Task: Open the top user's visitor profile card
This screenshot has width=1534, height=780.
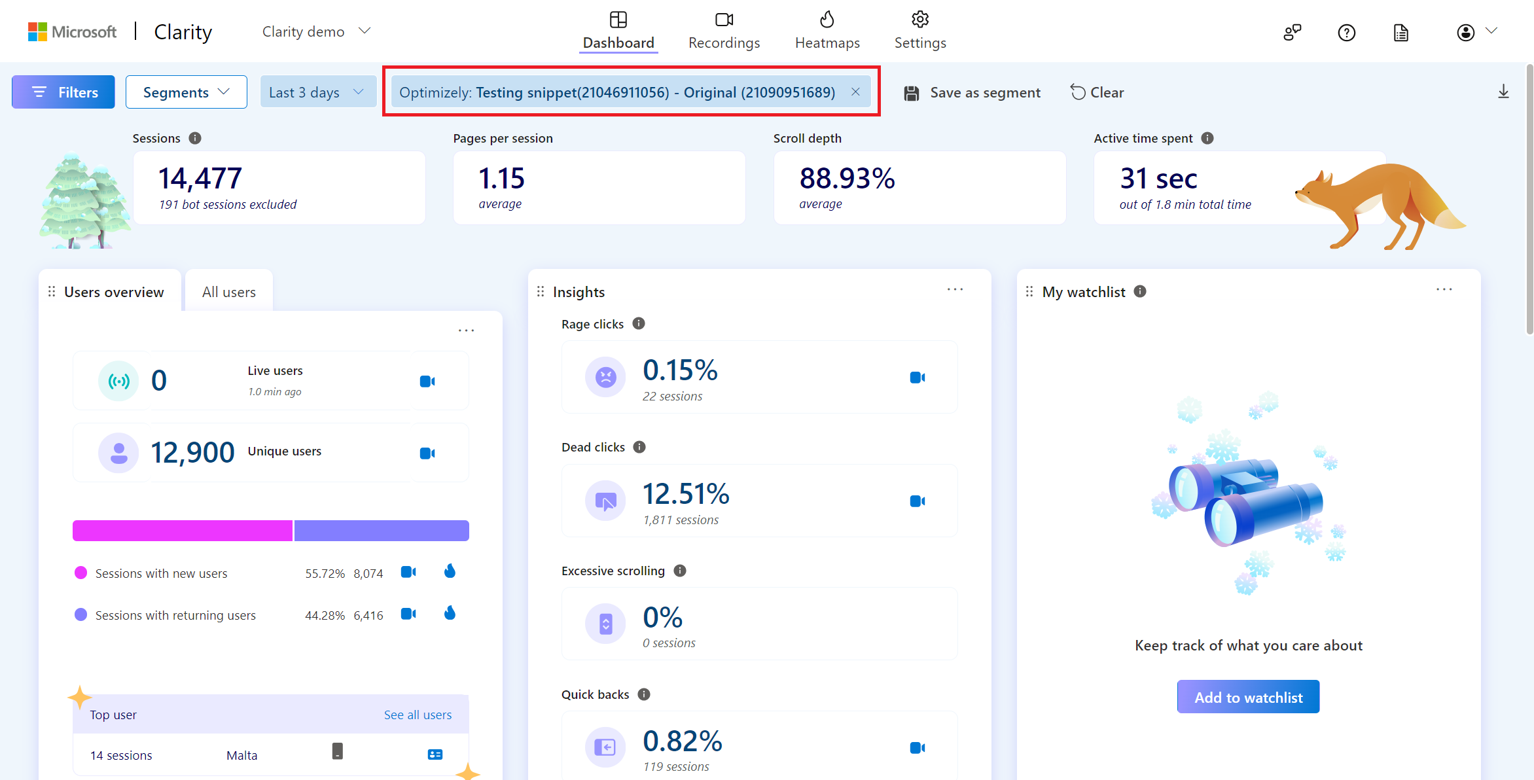Action: click(x=435, y=754)
